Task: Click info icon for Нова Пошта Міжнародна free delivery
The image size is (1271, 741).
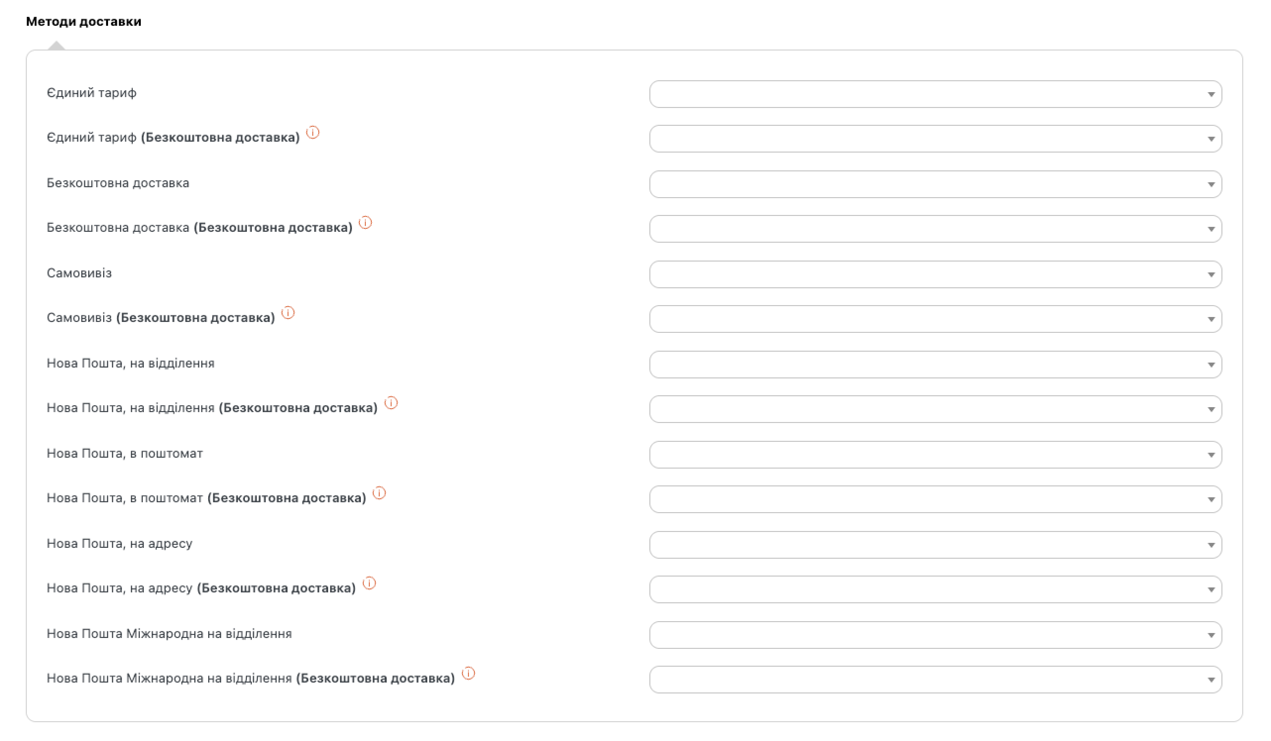Action: coord(468,674)
